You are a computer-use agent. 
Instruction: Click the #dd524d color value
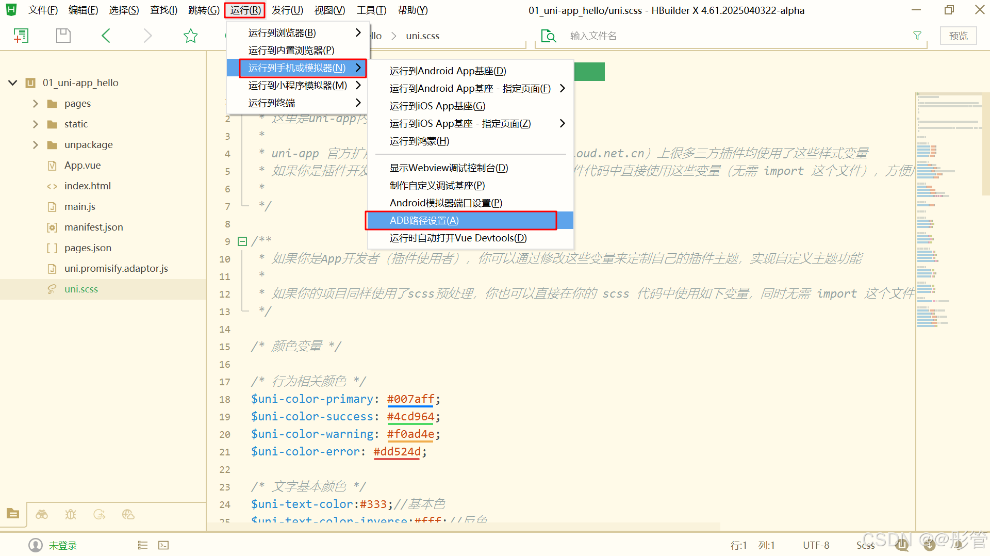coord(397,451)
